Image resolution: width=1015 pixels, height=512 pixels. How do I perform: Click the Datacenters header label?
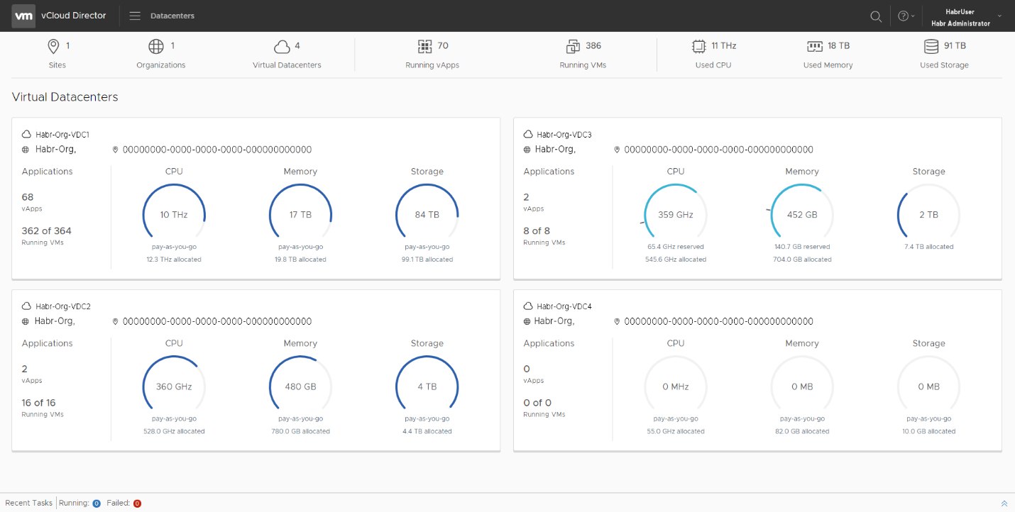(172, 16)
